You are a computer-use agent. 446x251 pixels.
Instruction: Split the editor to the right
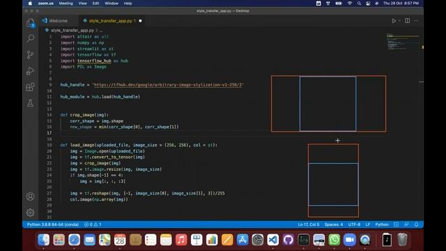(x=407, y=21)
